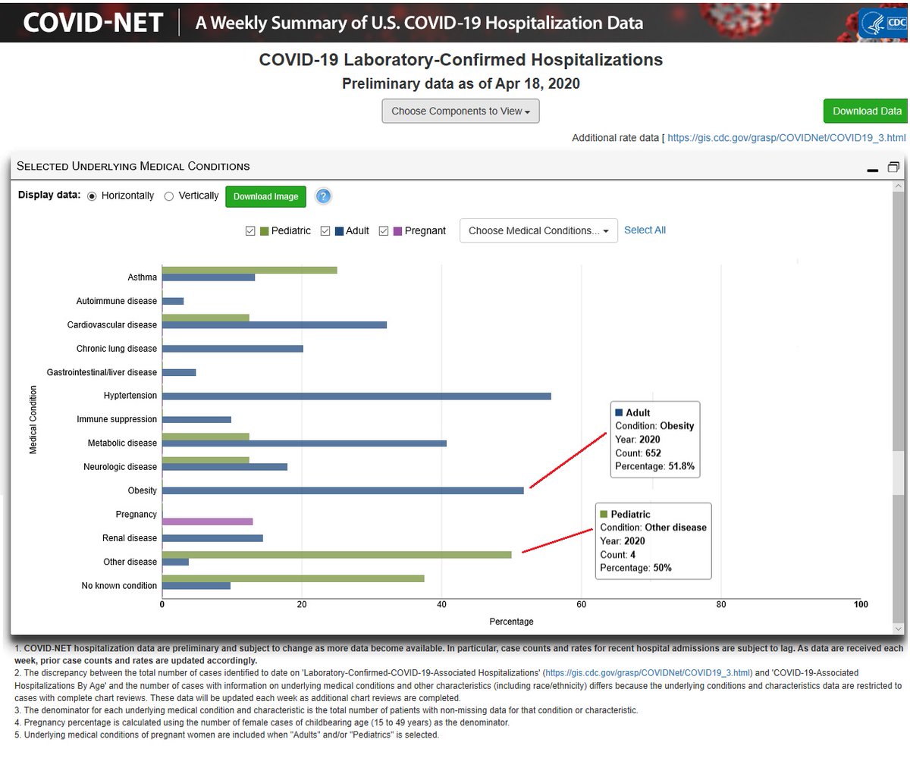
Task: Select the Horizontally display radio button
Action: click(93, 196)
